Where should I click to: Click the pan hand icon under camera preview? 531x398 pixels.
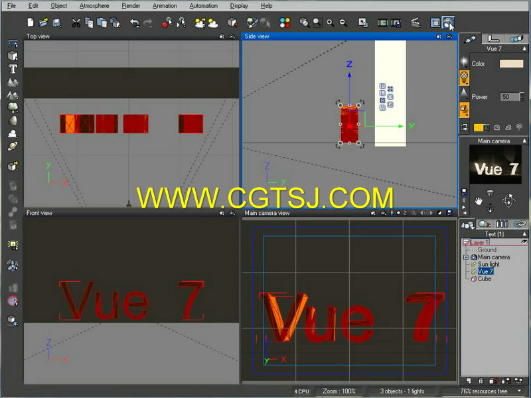[478, 201]
